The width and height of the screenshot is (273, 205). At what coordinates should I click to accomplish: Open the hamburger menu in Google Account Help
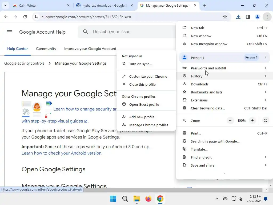click(10, 32)
